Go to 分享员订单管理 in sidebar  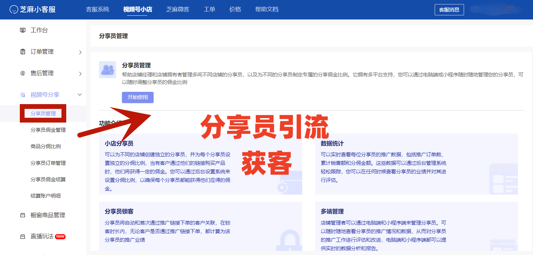48,163
